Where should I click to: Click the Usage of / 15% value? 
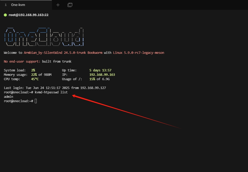click(x=92, y=79)
